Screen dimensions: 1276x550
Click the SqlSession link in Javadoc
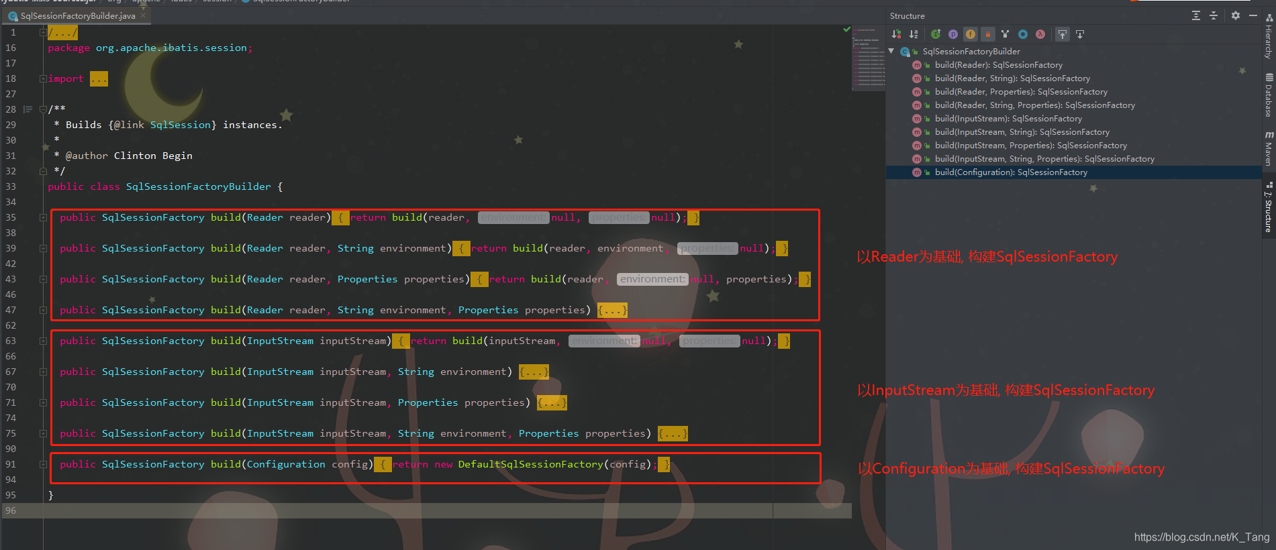pos(181,125)
